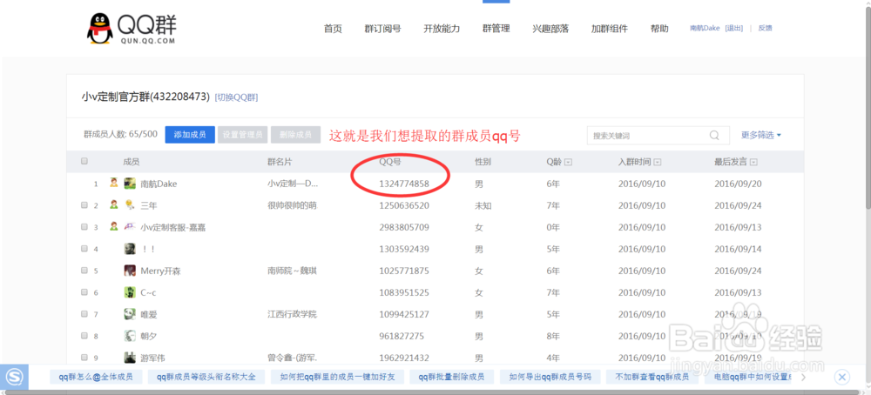Click admin role icon beside 小v定制客服-嘉嘉
This screenshot has height=395, width=871.
114,227
